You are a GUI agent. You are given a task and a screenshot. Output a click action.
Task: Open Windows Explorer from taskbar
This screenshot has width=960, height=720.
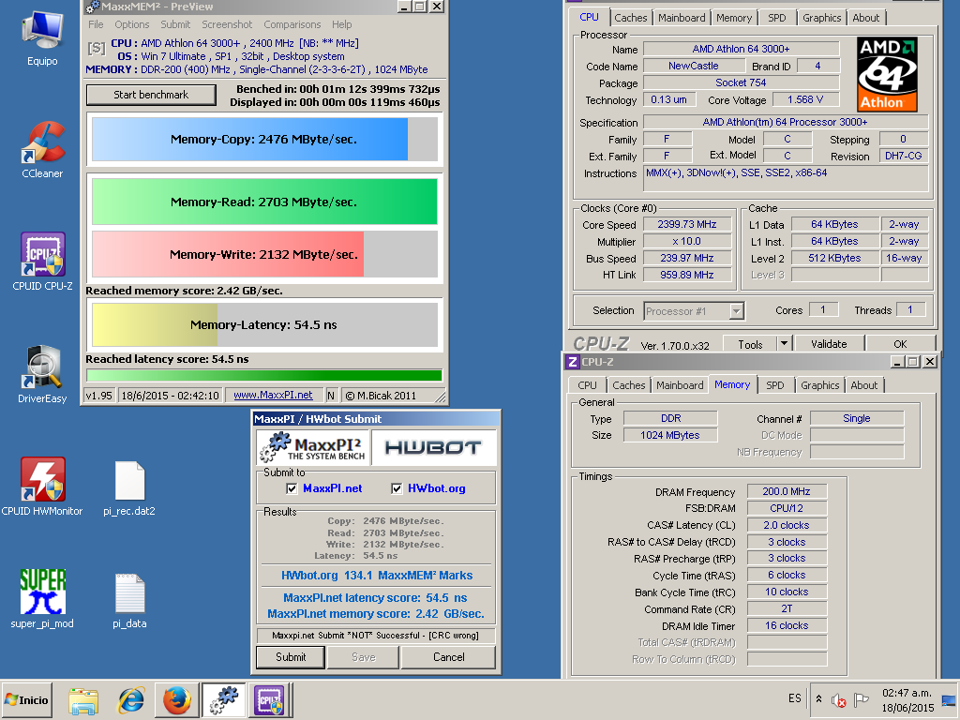tap(83, 699)
